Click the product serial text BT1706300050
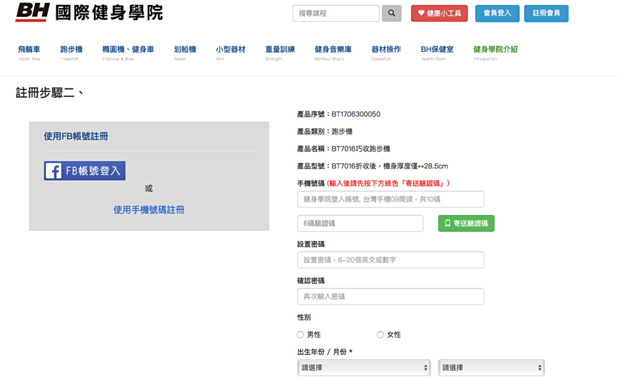The width and height of the screenshot is (620, 381). pos(356,114)
